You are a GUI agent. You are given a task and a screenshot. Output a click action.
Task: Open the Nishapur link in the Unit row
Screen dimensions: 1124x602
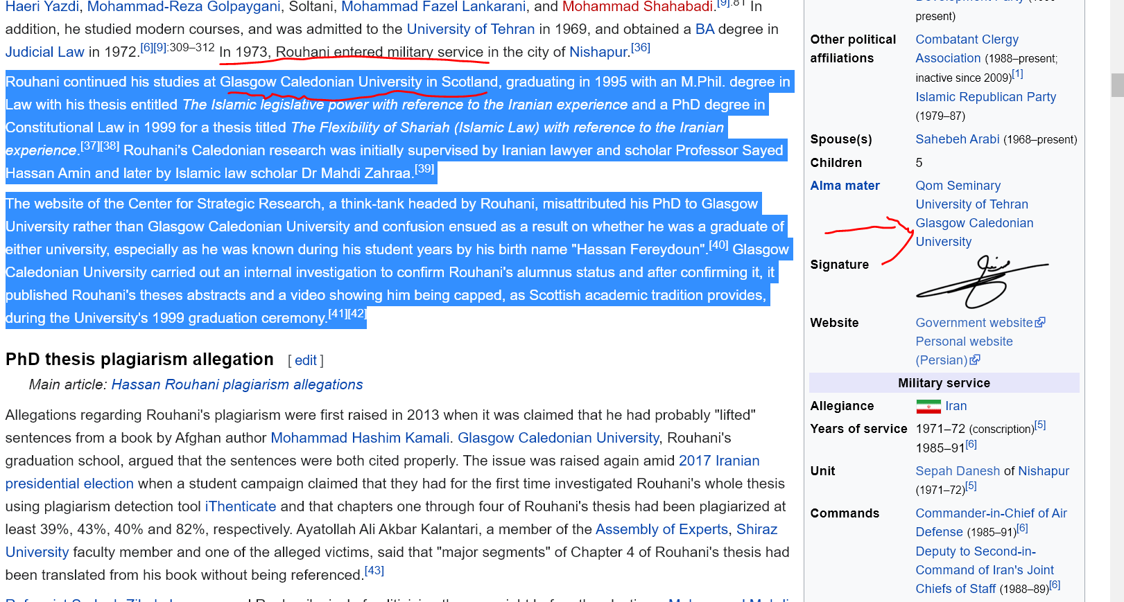coord(1044,471)
